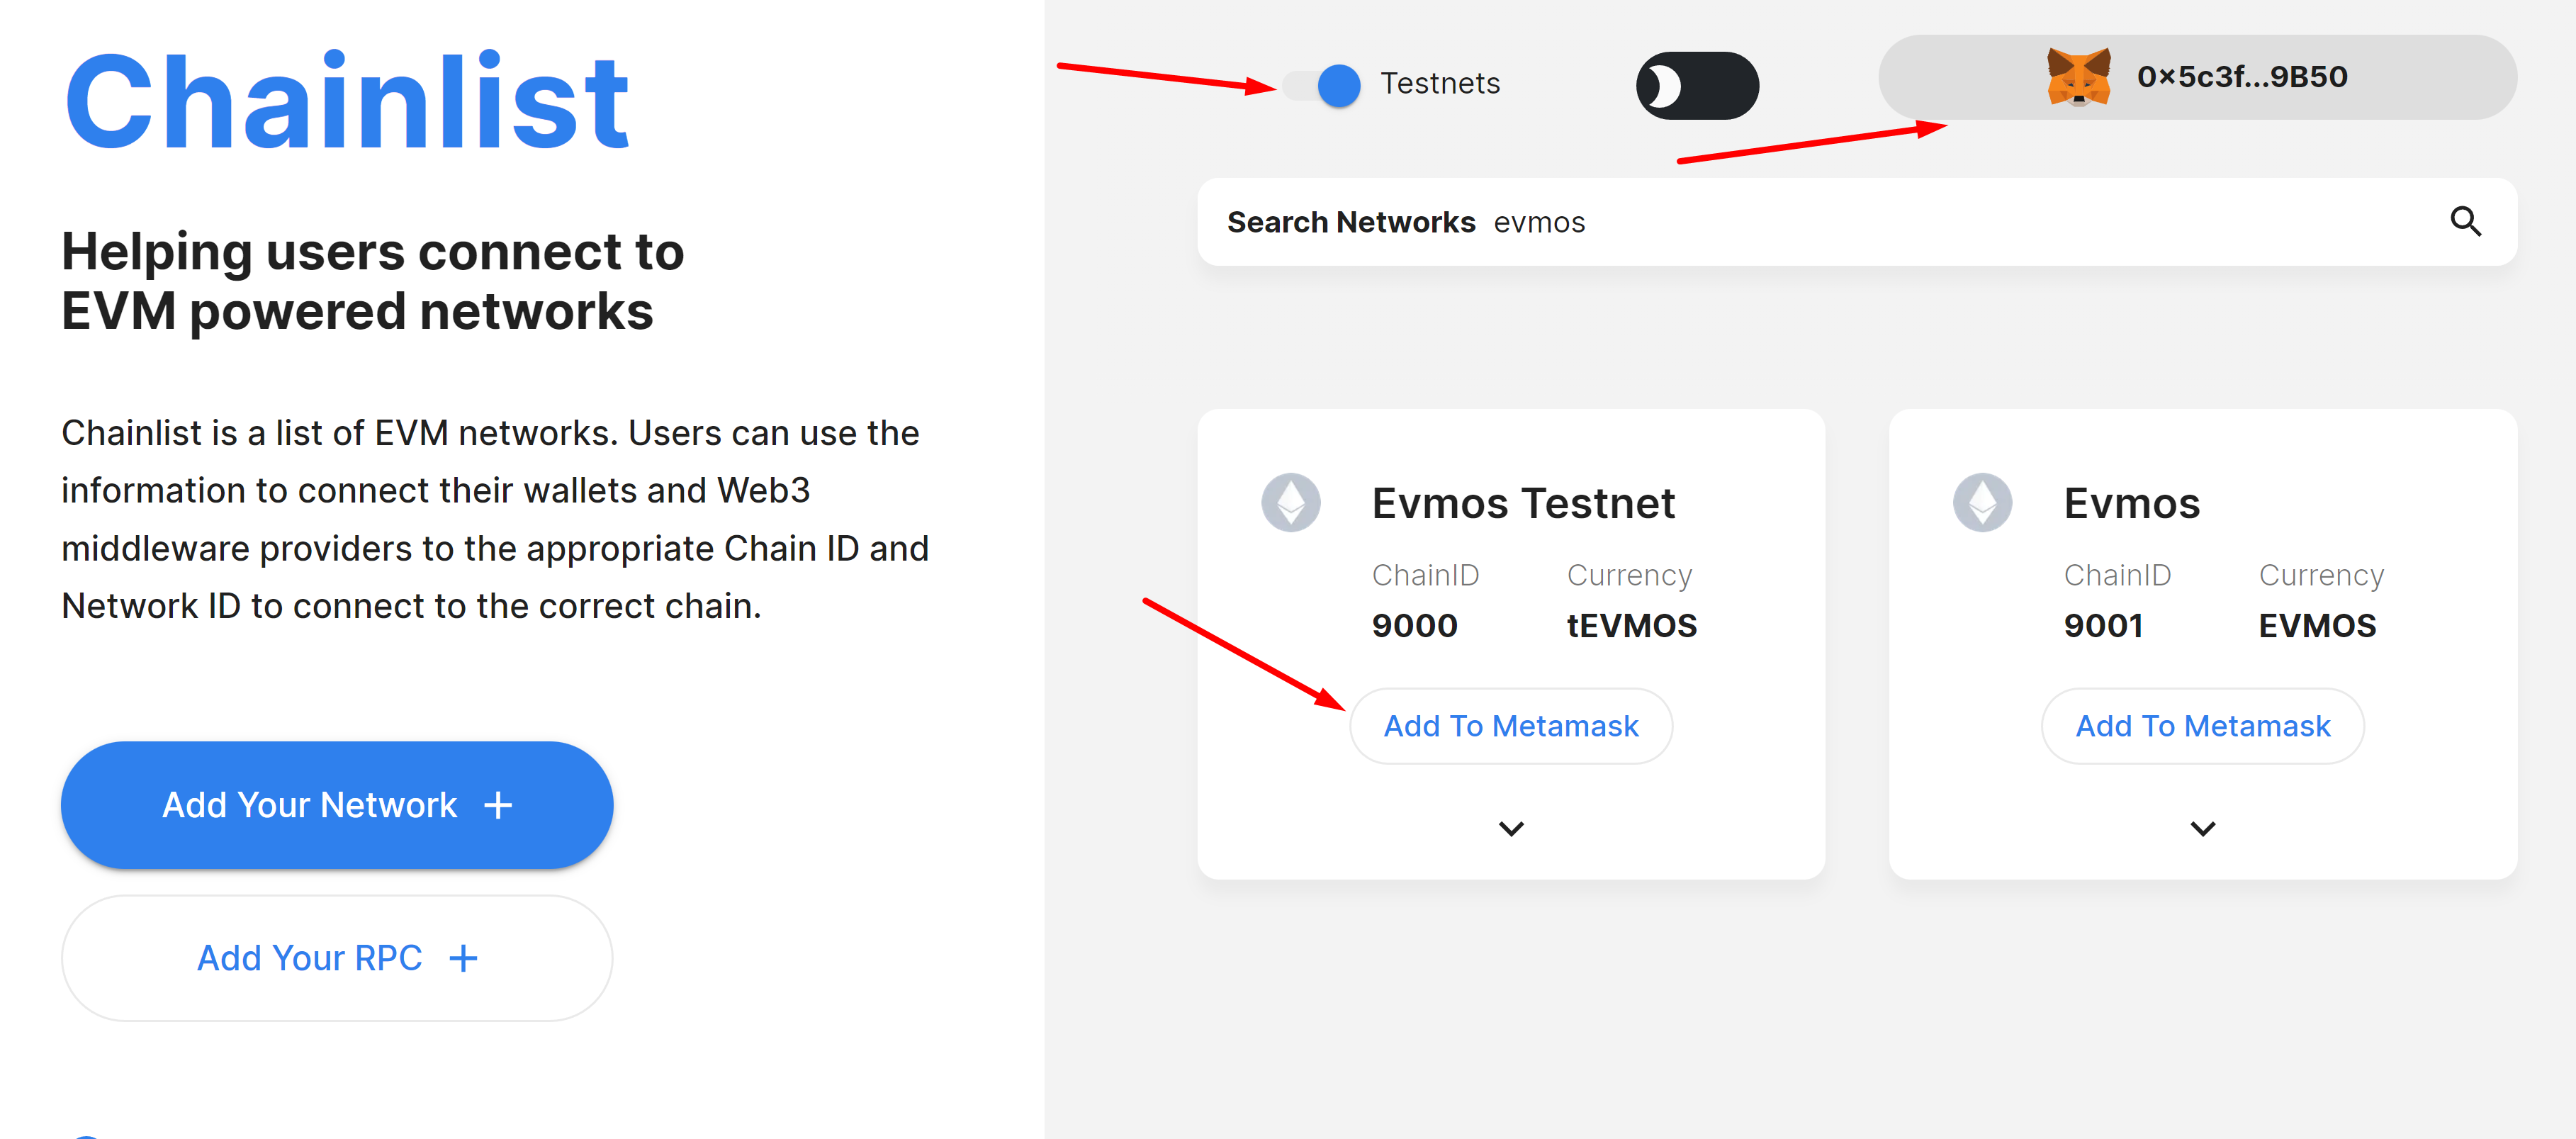Click the plus icon on Add Your Network
The height and width of the screenshot is (1139, 2576).
(498, 805)
